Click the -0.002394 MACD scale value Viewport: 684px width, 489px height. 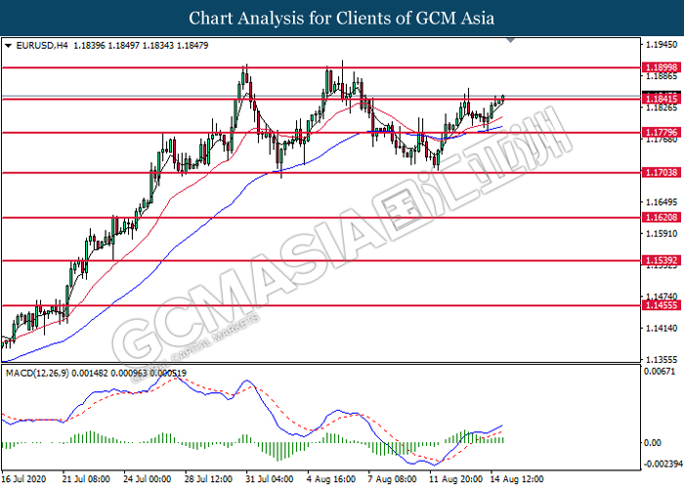click(x=663, y=464)
